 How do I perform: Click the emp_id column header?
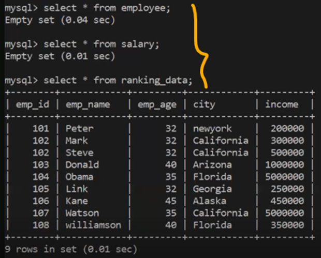coord(33,104)
